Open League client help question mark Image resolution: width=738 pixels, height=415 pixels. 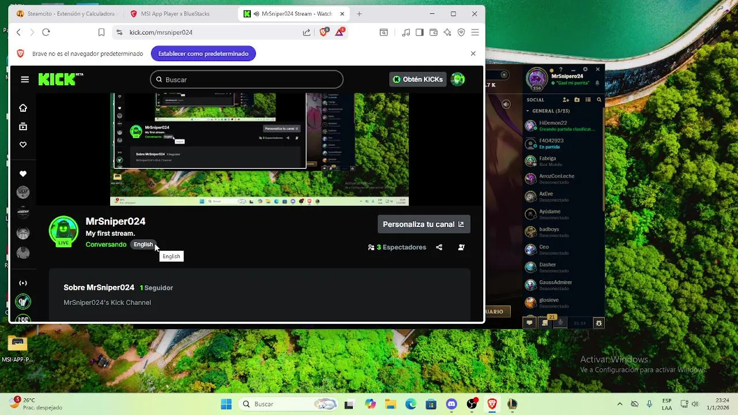[x=560, y=69]
